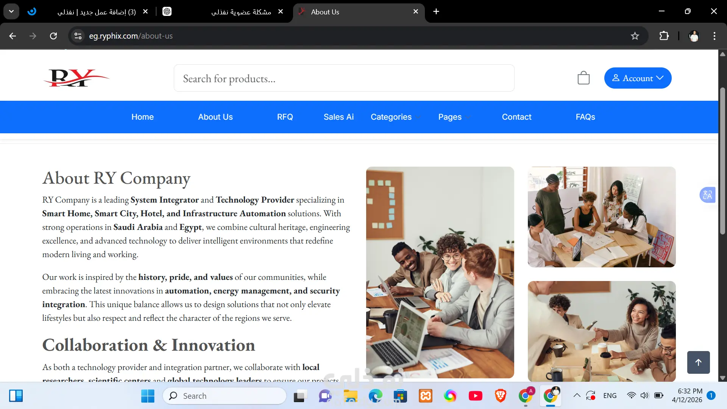The height and width of the screenshot is (409, 727).
Task: Open the Brave browser taskbar icon
Action: tap(501, 396)
